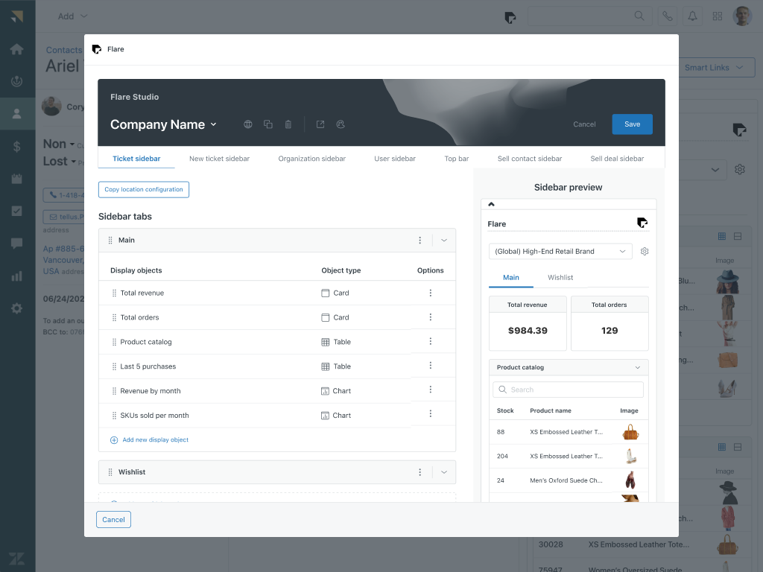Open settings gear in sidebar preview

(645, 252)
